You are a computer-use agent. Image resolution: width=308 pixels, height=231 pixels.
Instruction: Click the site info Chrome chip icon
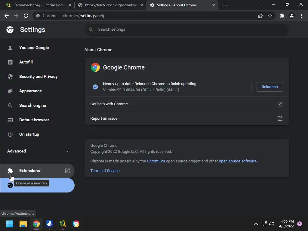[x=38, y=16]
